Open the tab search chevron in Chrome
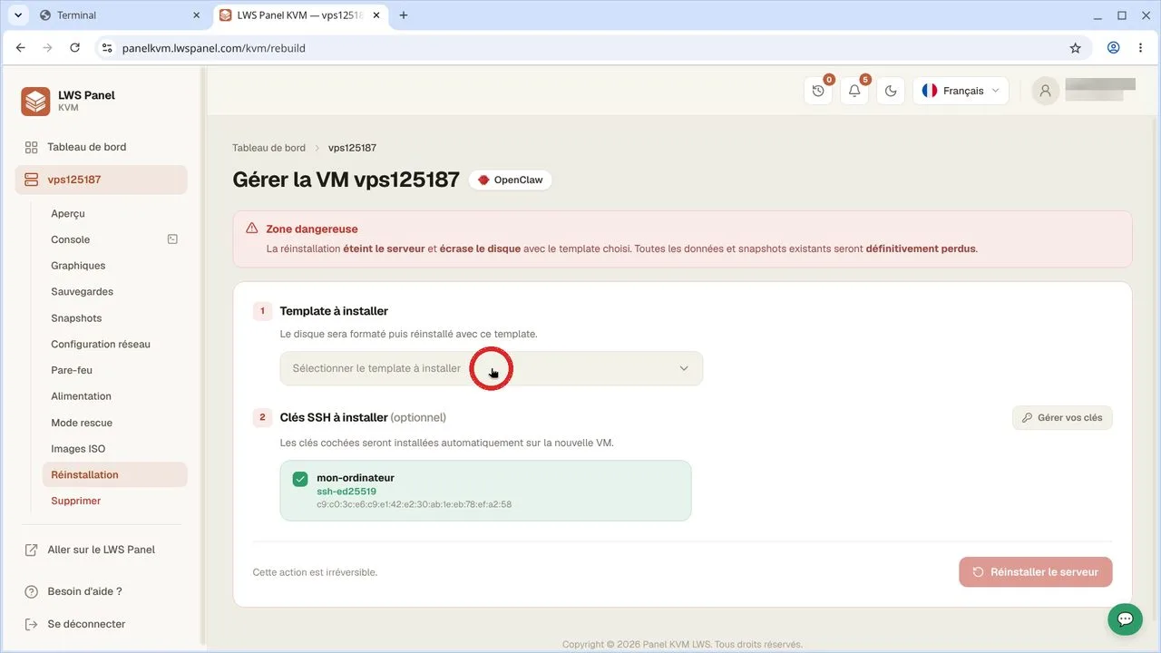Image resolution: width=1161 pixels, height=653 pixels. pos(17,15)
